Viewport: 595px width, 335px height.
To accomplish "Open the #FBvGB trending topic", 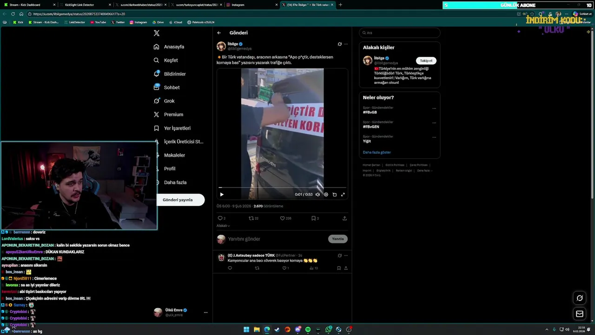I will [370, 113].
